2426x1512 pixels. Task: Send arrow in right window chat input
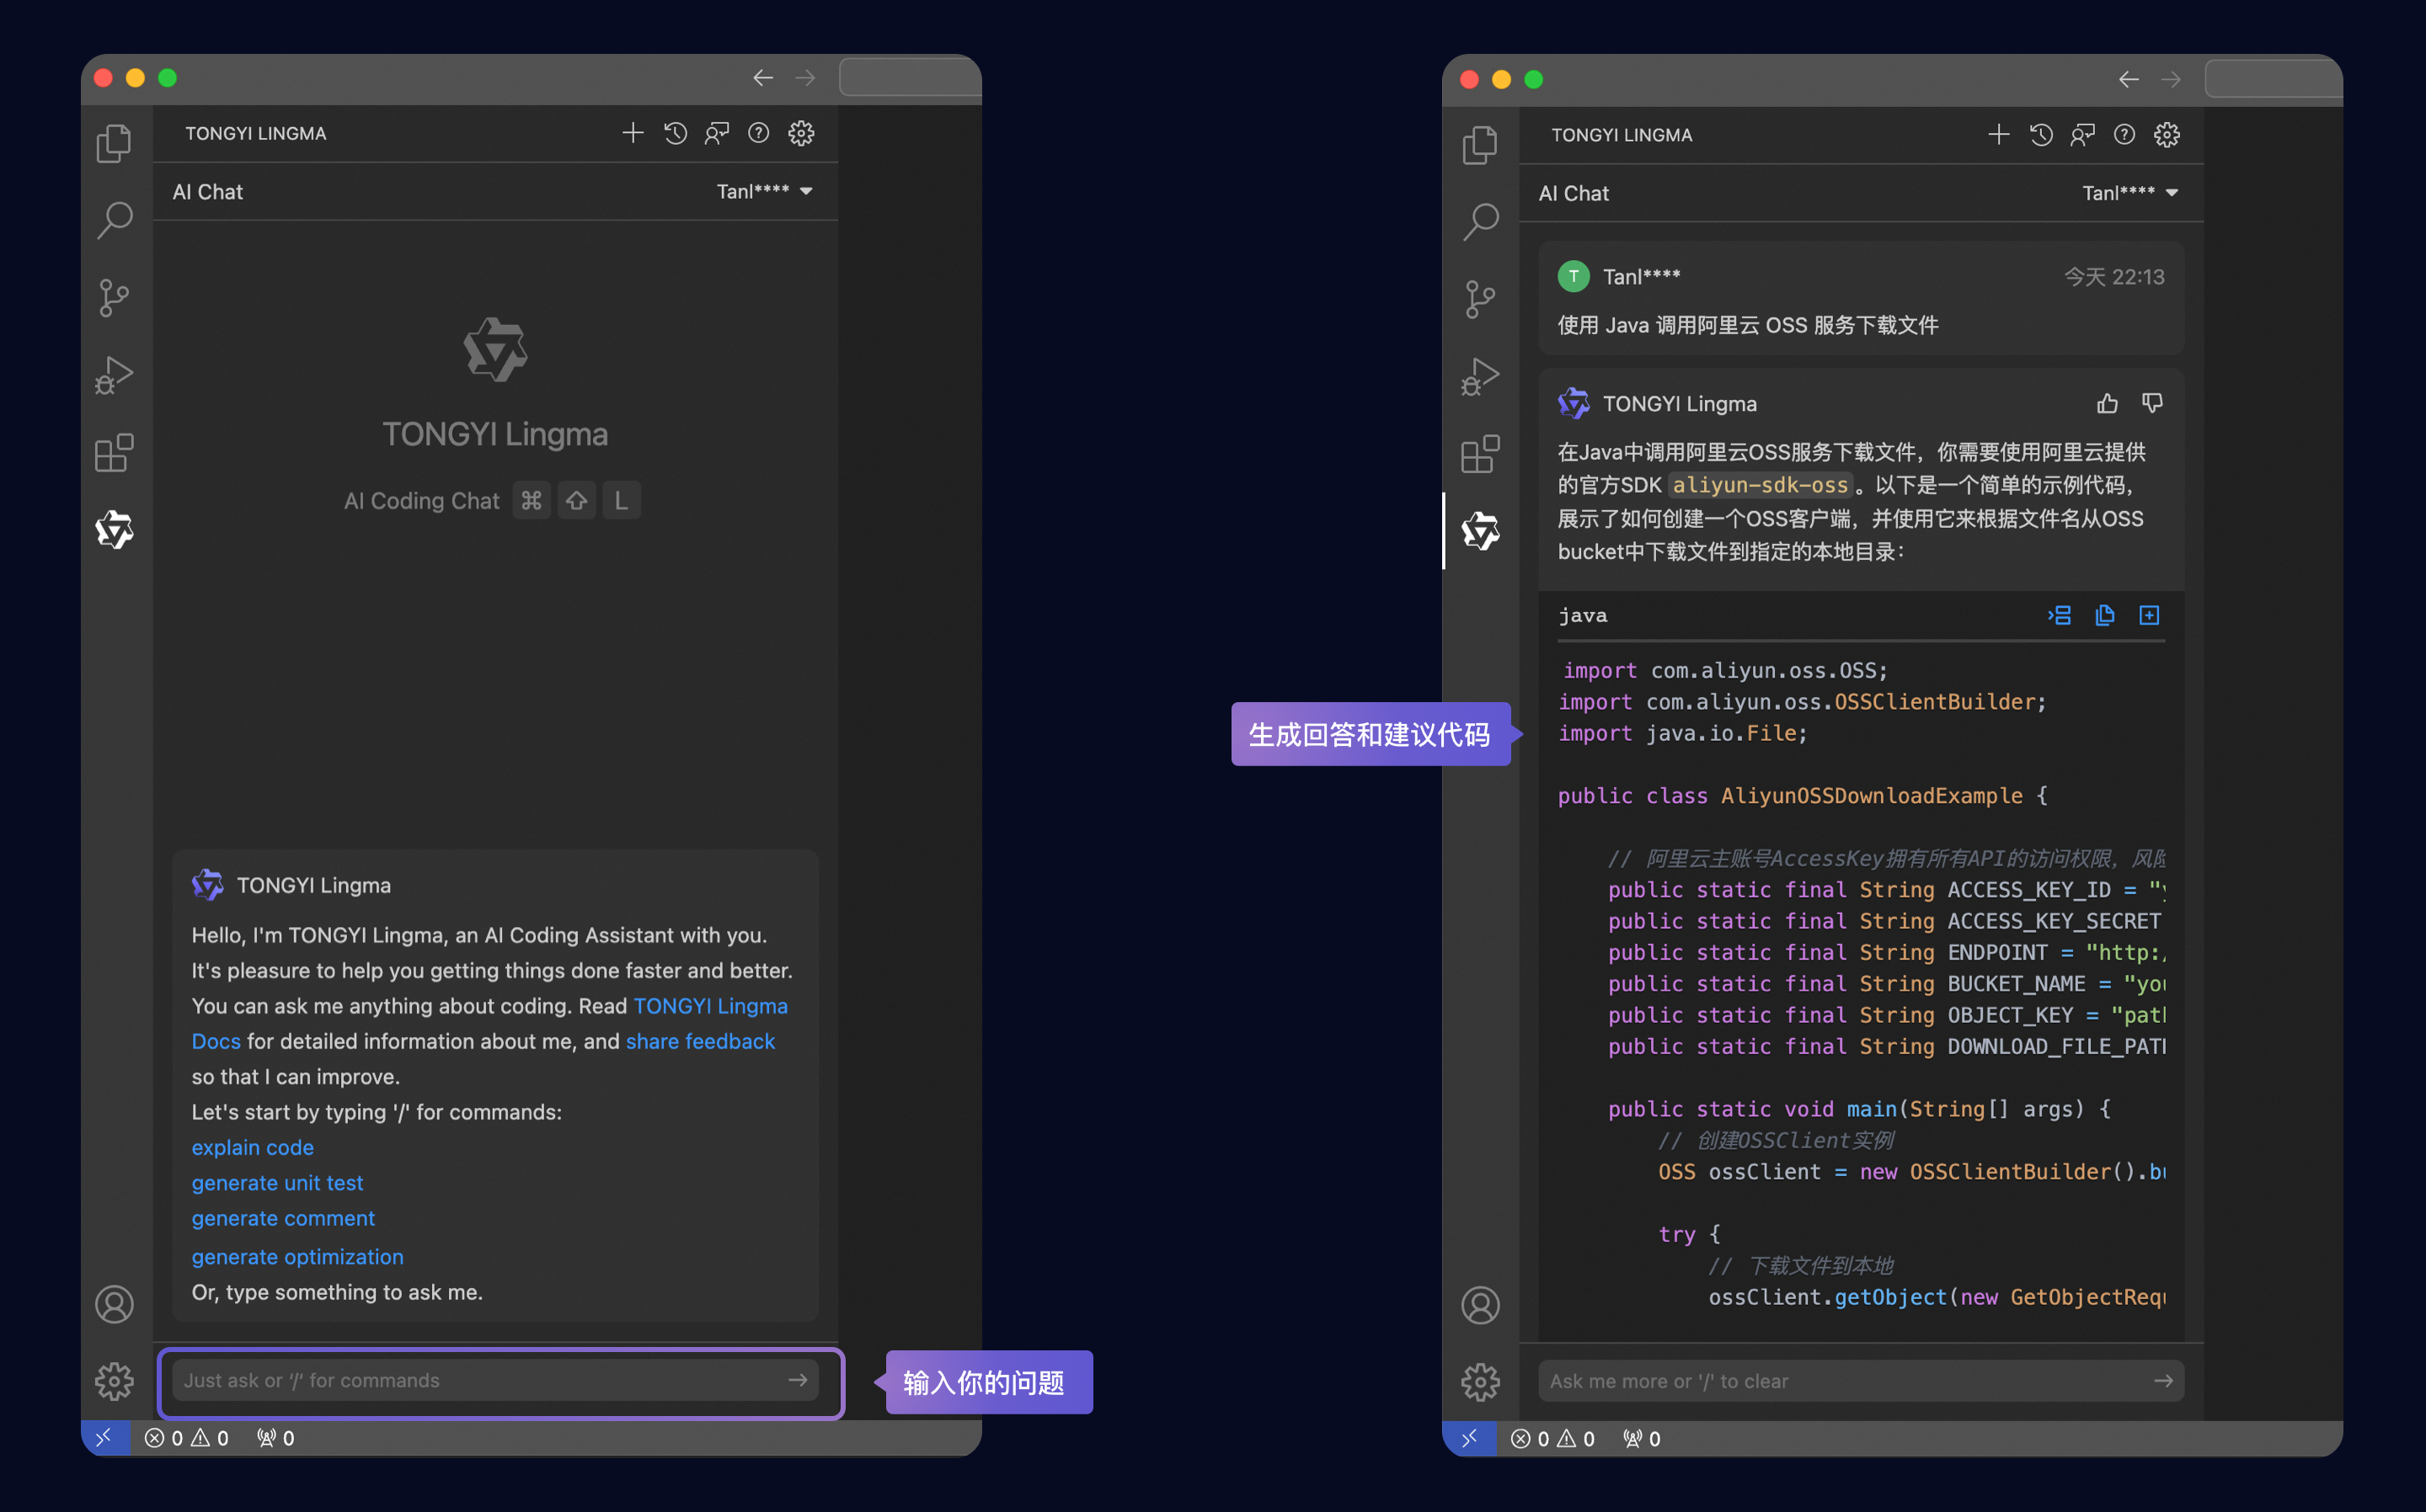click(x=2163, y=1381)
